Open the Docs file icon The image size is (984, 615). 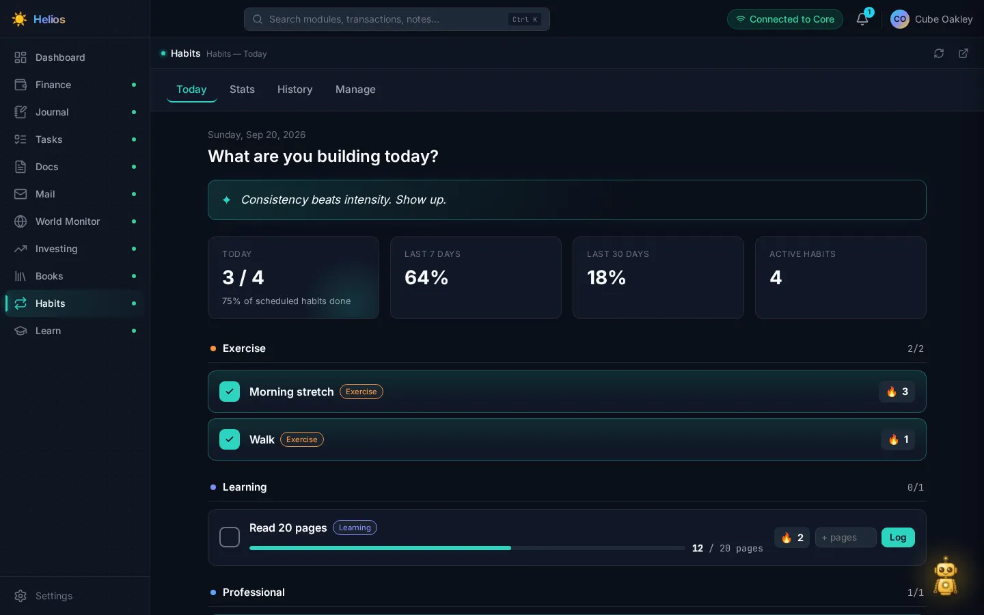(20, 167)
